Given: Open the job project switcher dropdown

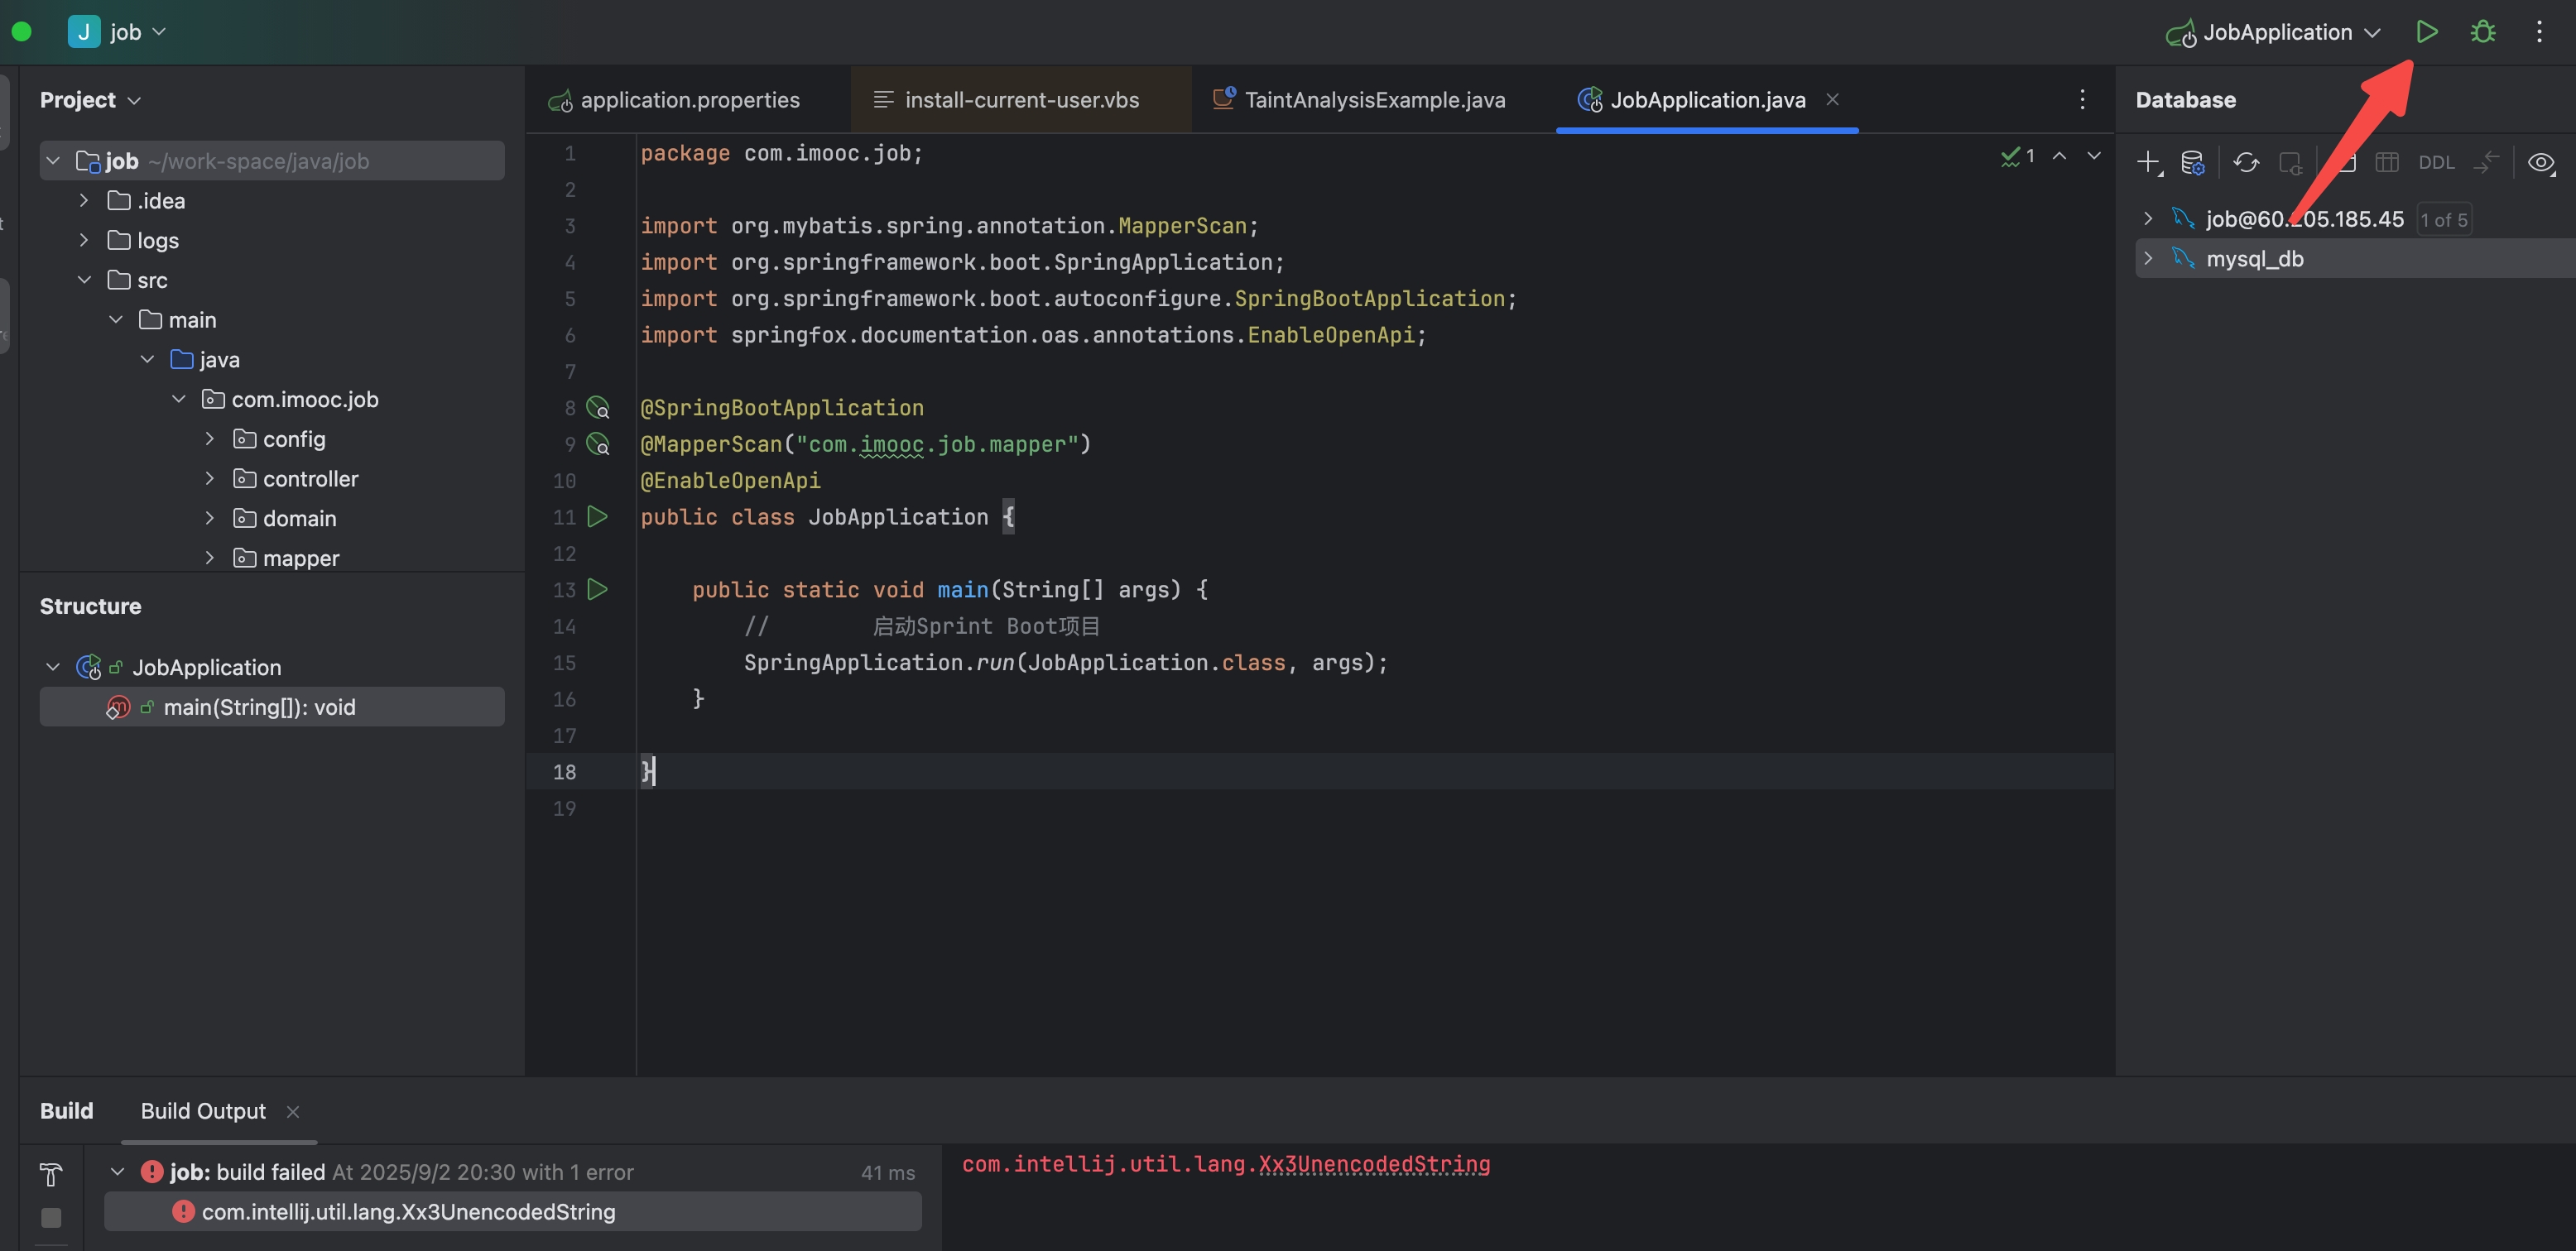Looking at the screenshot, I should 117,32.
